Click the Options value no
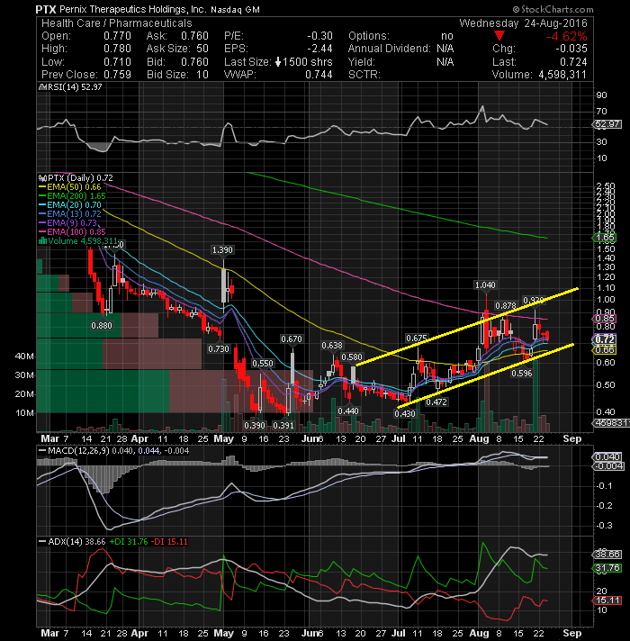630x641 pixels. tap(447, 36)
